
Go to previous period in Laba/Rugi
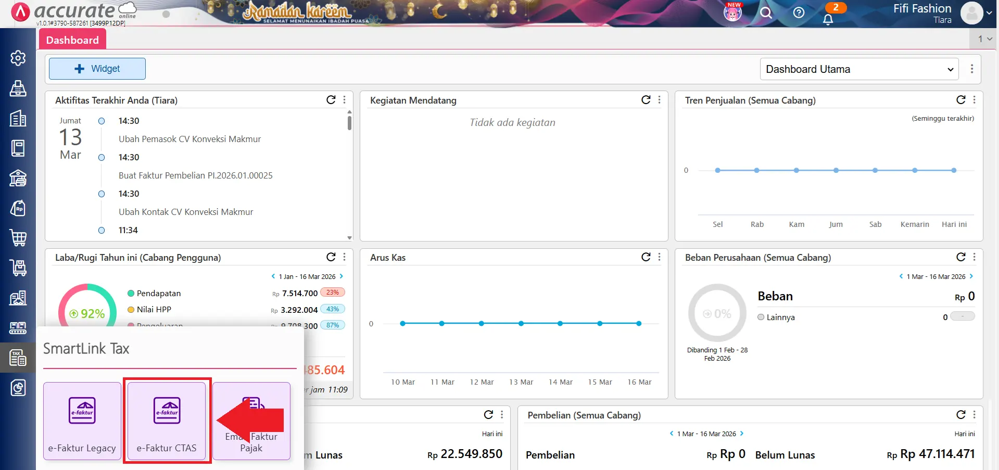pos(273,276)
